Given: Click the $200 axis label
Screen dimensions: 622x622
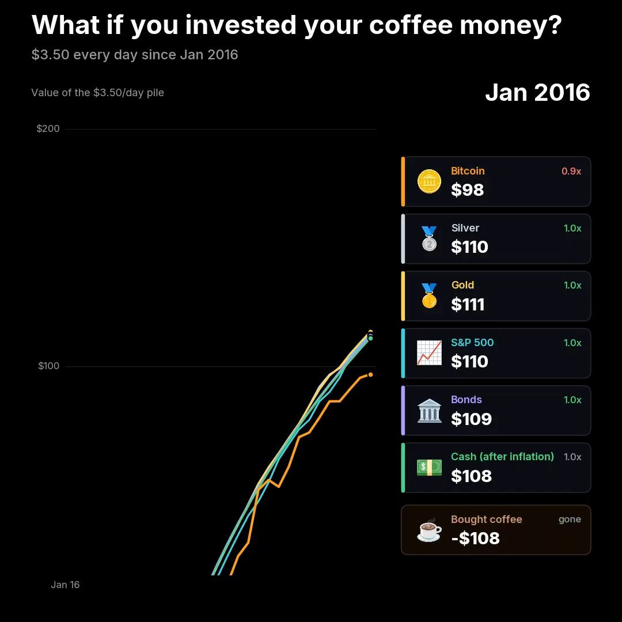Looking at the screenshot, I should (48, 128).
